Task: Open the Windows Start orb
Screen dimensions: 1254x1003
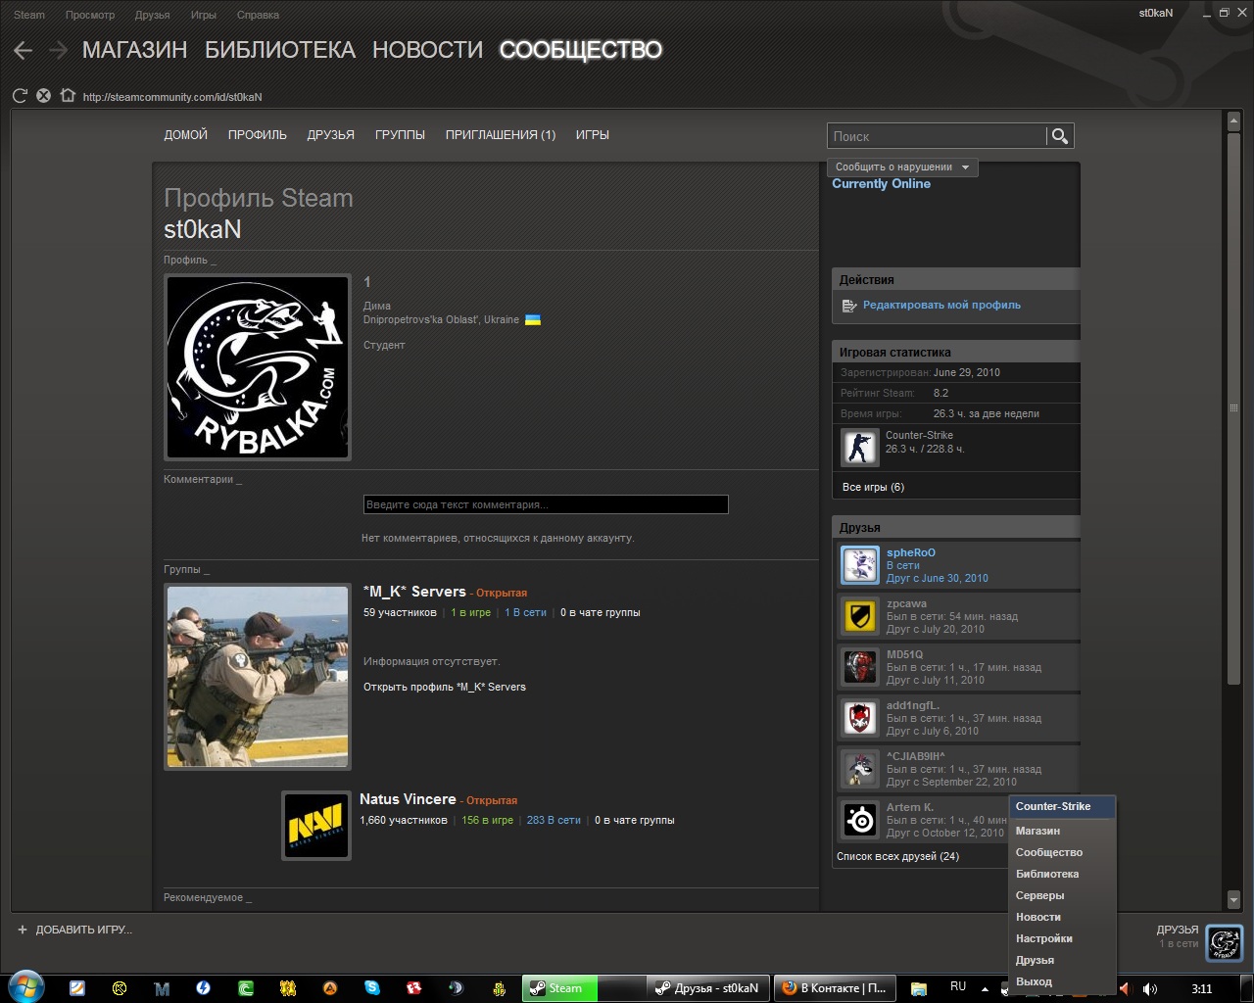Action: [25, 987]
